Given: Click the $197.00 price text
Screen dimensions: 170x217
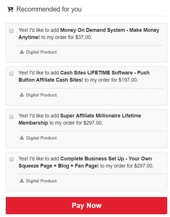Looking at the screenshot, I should pyautogui.click(x=128, y=80).
